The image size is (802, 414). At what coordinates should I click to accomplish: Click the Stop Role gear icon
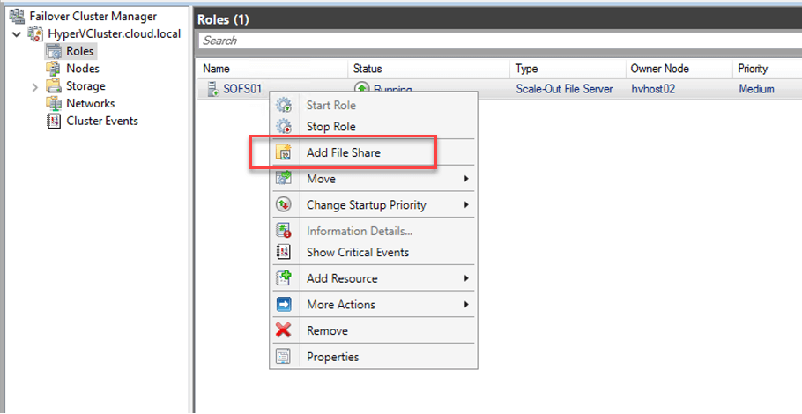click(284, 127)
